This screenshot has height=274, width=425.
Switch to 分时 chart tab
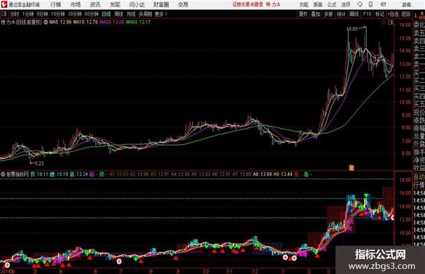click(14, 14)
